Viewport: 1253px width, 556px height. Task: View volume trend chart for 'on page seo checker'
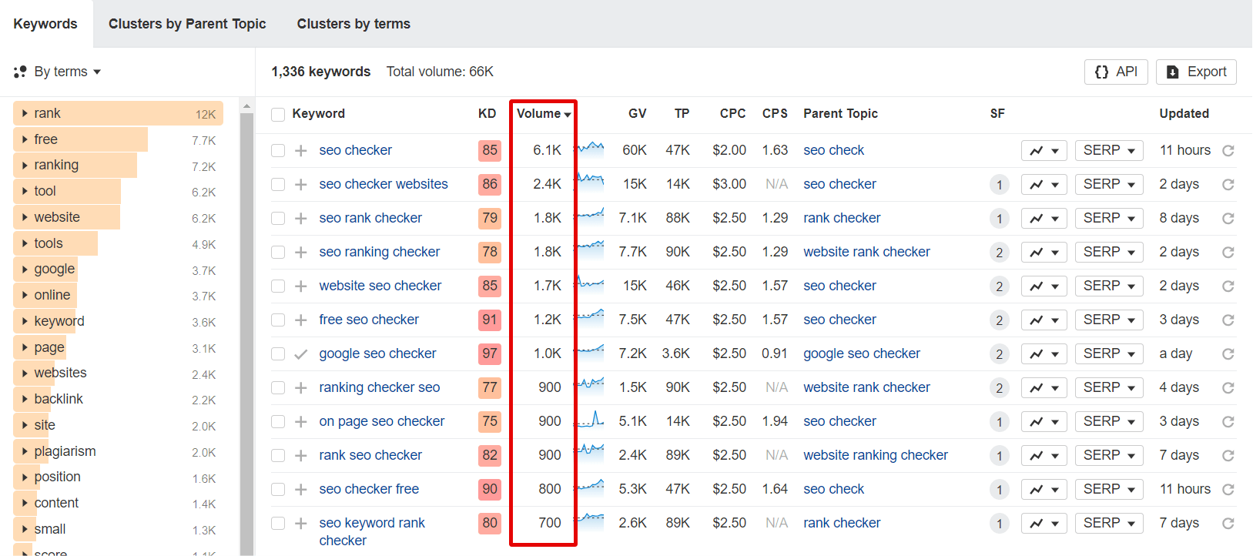(x=591, y=420)
